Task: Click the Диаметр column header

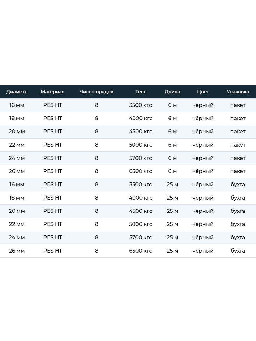Action: coord(17,92)
